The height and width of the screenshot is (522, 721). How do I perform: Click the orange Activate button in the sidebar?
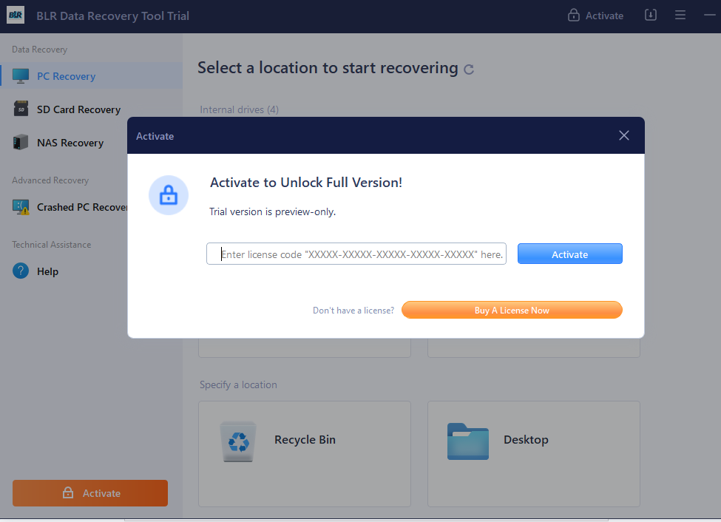click(x=90, y=493)
